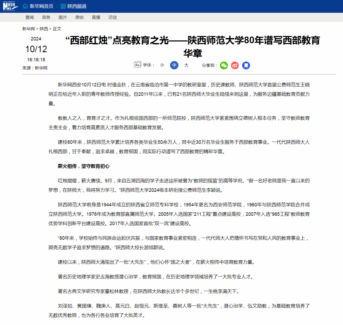
Task: Set font size to 中
Action: (x=174, y=65)
